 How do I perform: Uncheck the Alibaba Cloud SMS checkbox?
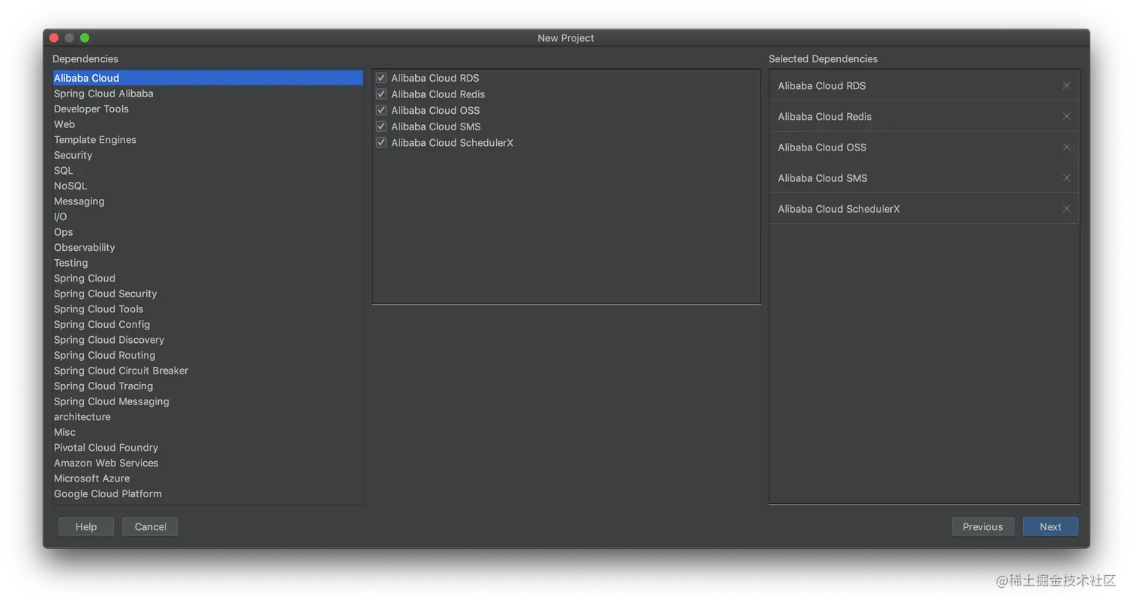tap(381, 127)
